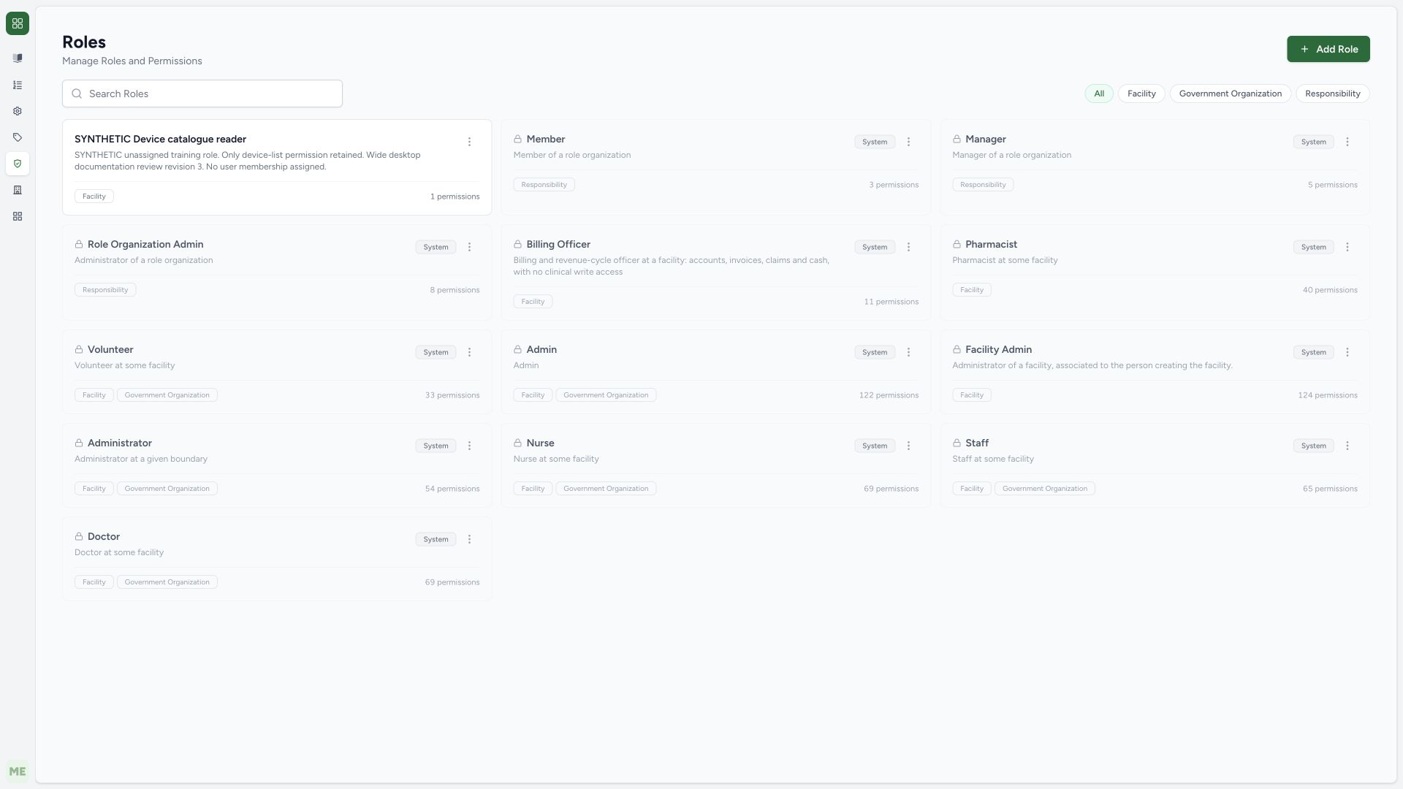Click the lock icon beside Staff
This screenshot has height=789, width=1403.
pyautogui.click(x=957, y=443)
